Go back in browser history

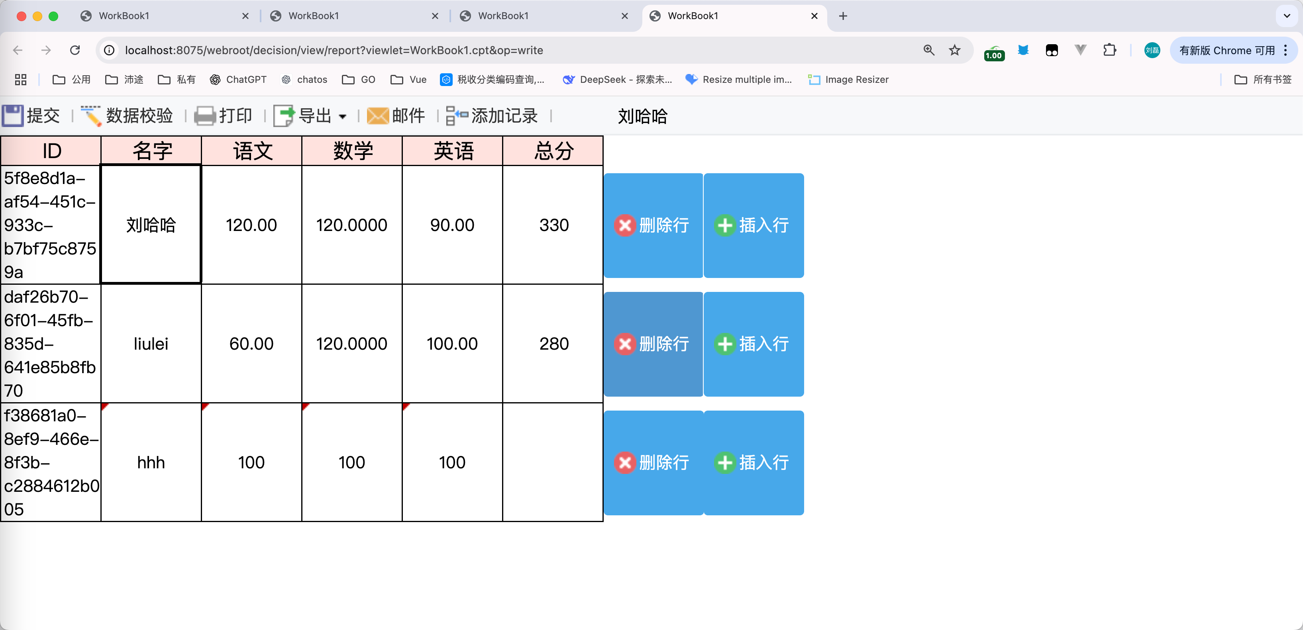(x=18, y=50)
